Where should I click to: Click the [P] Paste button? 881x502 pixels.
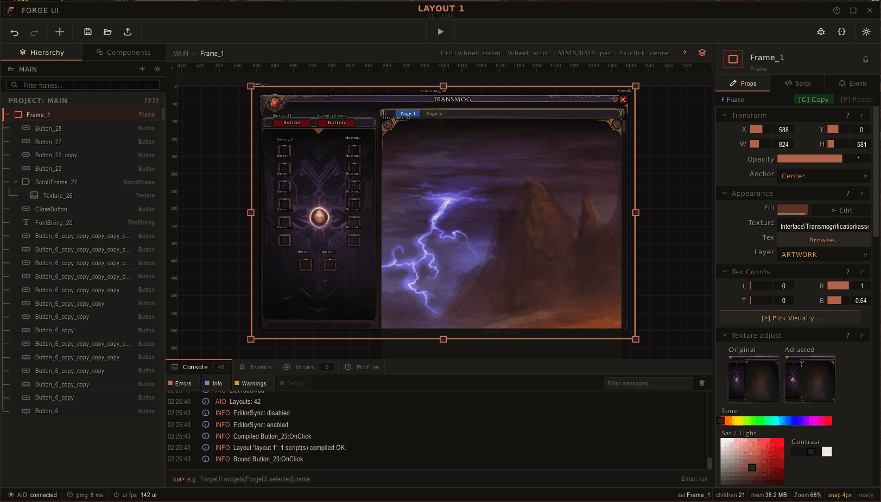(856, 100)
